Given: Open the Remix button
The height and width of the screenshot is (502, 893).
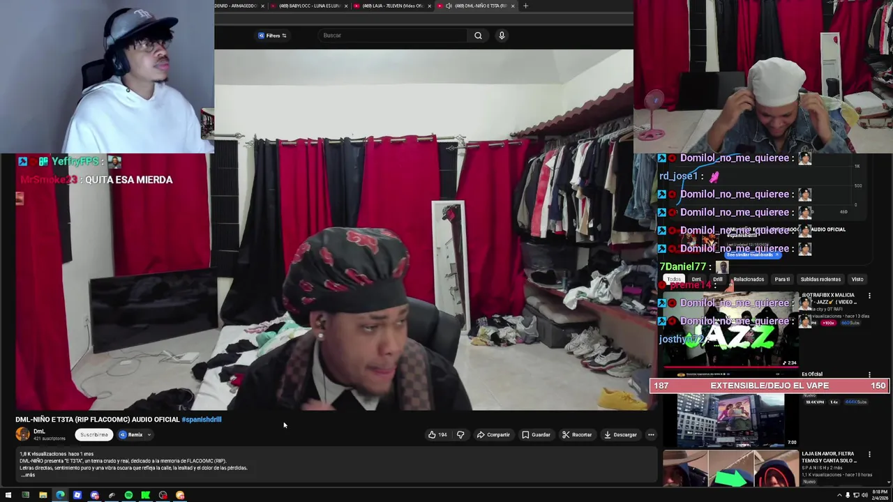Looking at the screenshot, I should pyautogui.click(x=131, y=435).
